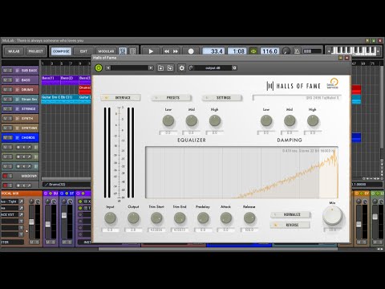This screenshot has height=289, width=385.
Task: Click the bar position display showing 33.4
Action: pyautogui.click(x=214, y=51)
